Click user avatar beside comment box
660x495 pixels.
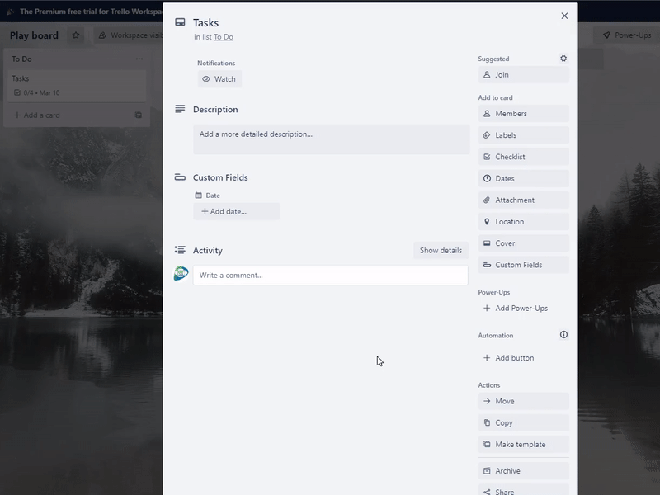point(181,274)
